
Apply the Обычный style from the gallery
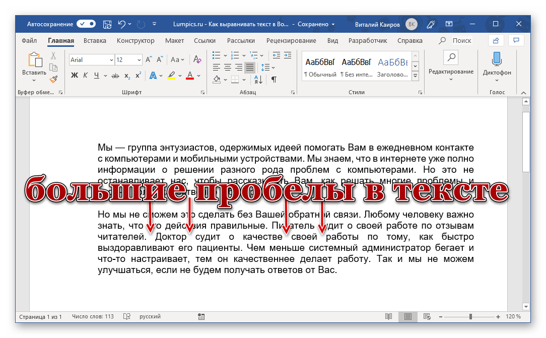[320, 66]
